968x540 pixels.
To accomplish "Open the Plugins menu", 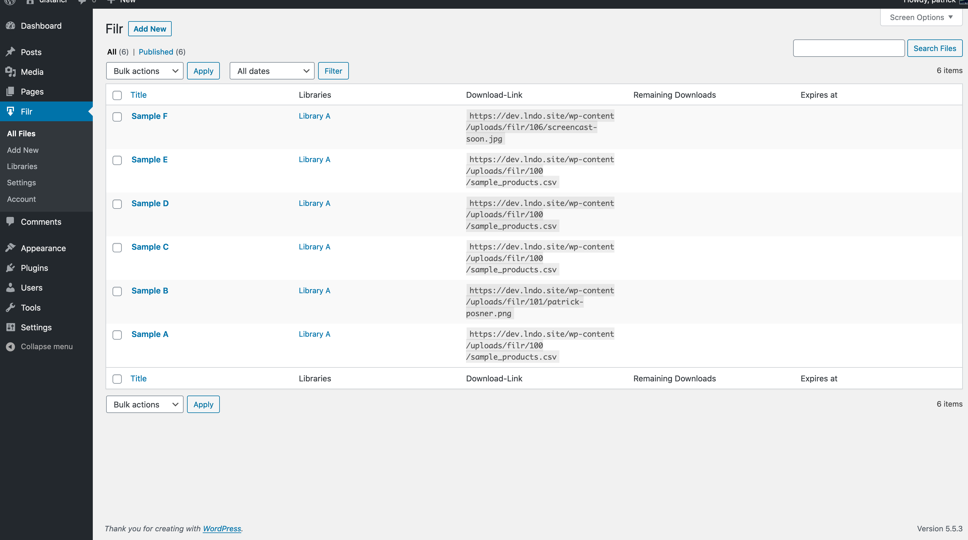I will pos(35,268).
